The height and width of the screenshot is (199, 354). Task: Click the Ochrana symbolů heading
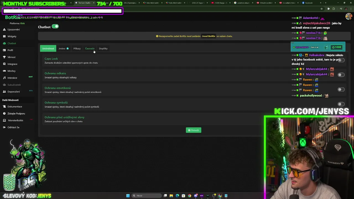coord(56,103)
